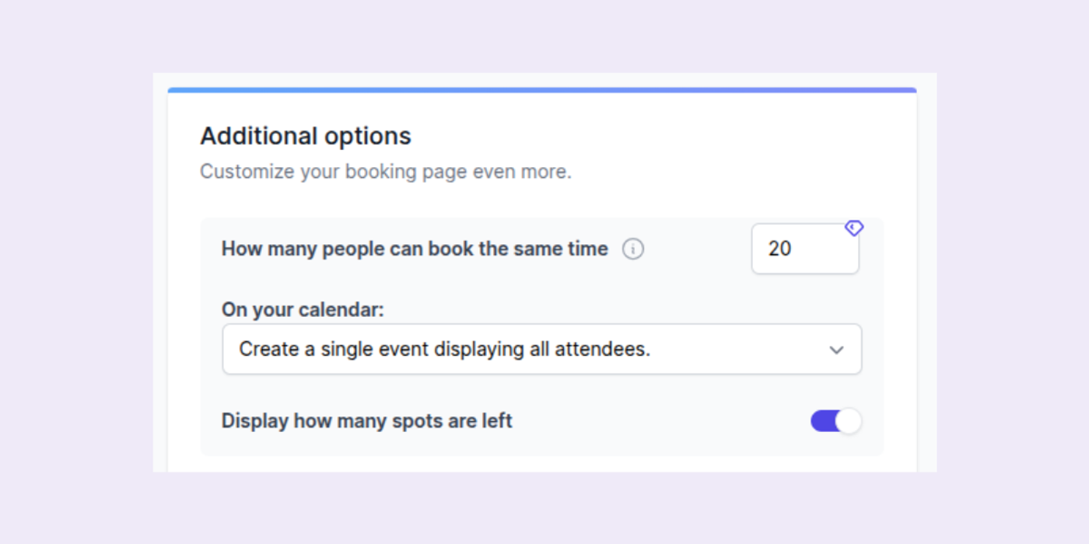Click the blue-purple gradient bar atop the card
Viewport: 1089px width, 544px height.
click(541, 90)
